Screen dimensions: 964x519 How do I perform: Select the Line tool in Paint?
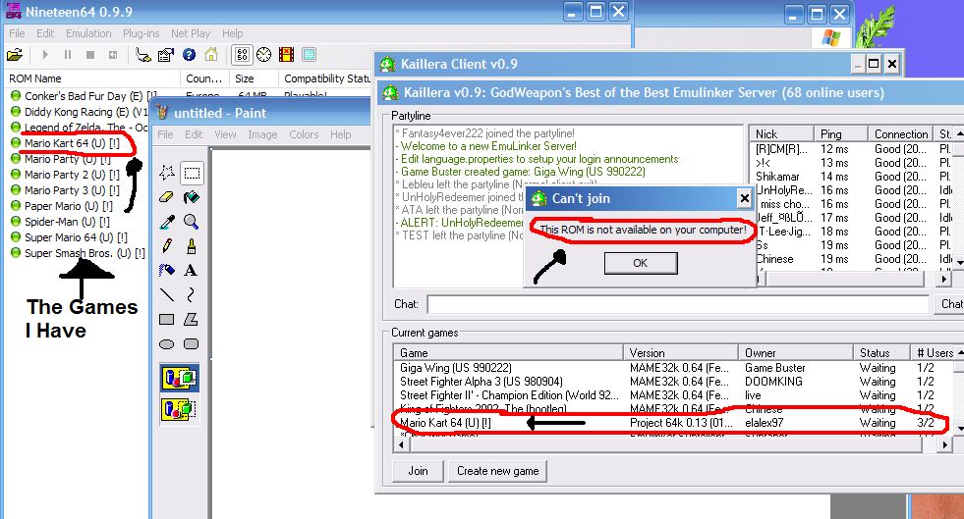point(167,295)
